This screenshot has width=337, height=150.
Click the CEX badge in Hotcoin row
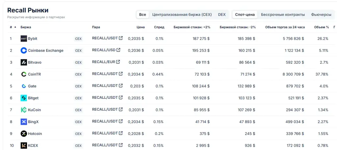pyautogui.click(x=78, y=134)
